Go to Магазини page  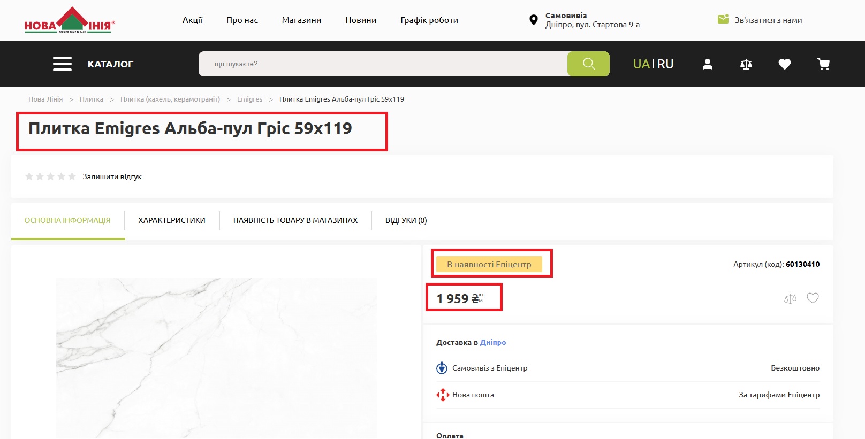tap(302, 20)
